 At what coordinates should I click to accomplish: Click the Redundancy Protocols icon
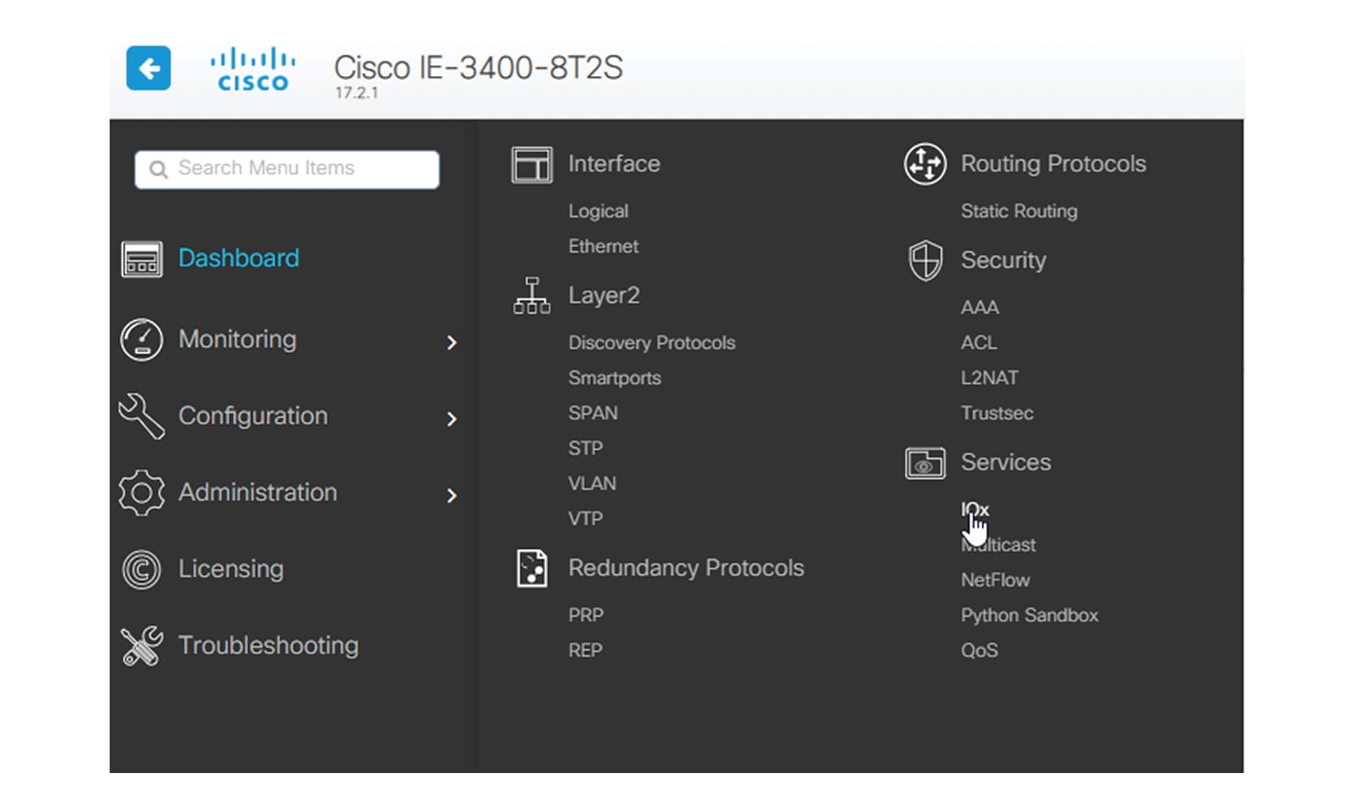tap(532, 568)
